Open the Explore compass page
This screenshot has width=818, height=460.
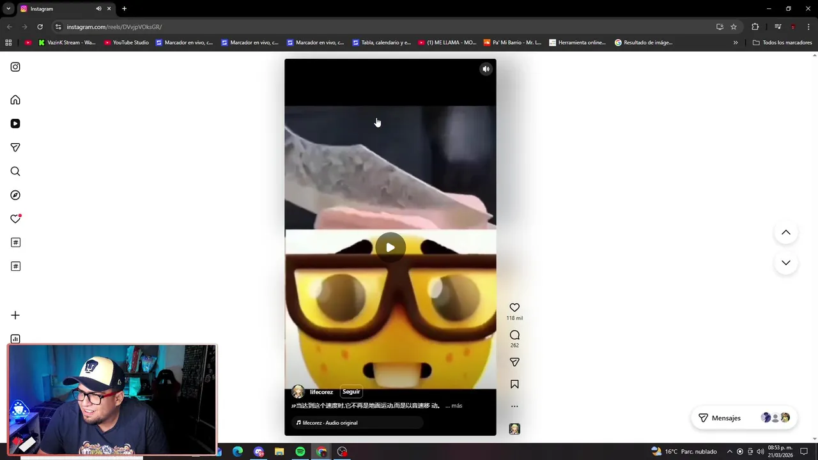pos(15,195)
